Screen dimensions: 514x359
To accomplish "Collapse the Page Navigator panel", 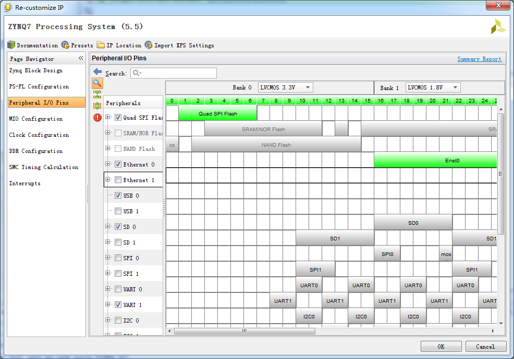I will [81, 58].
